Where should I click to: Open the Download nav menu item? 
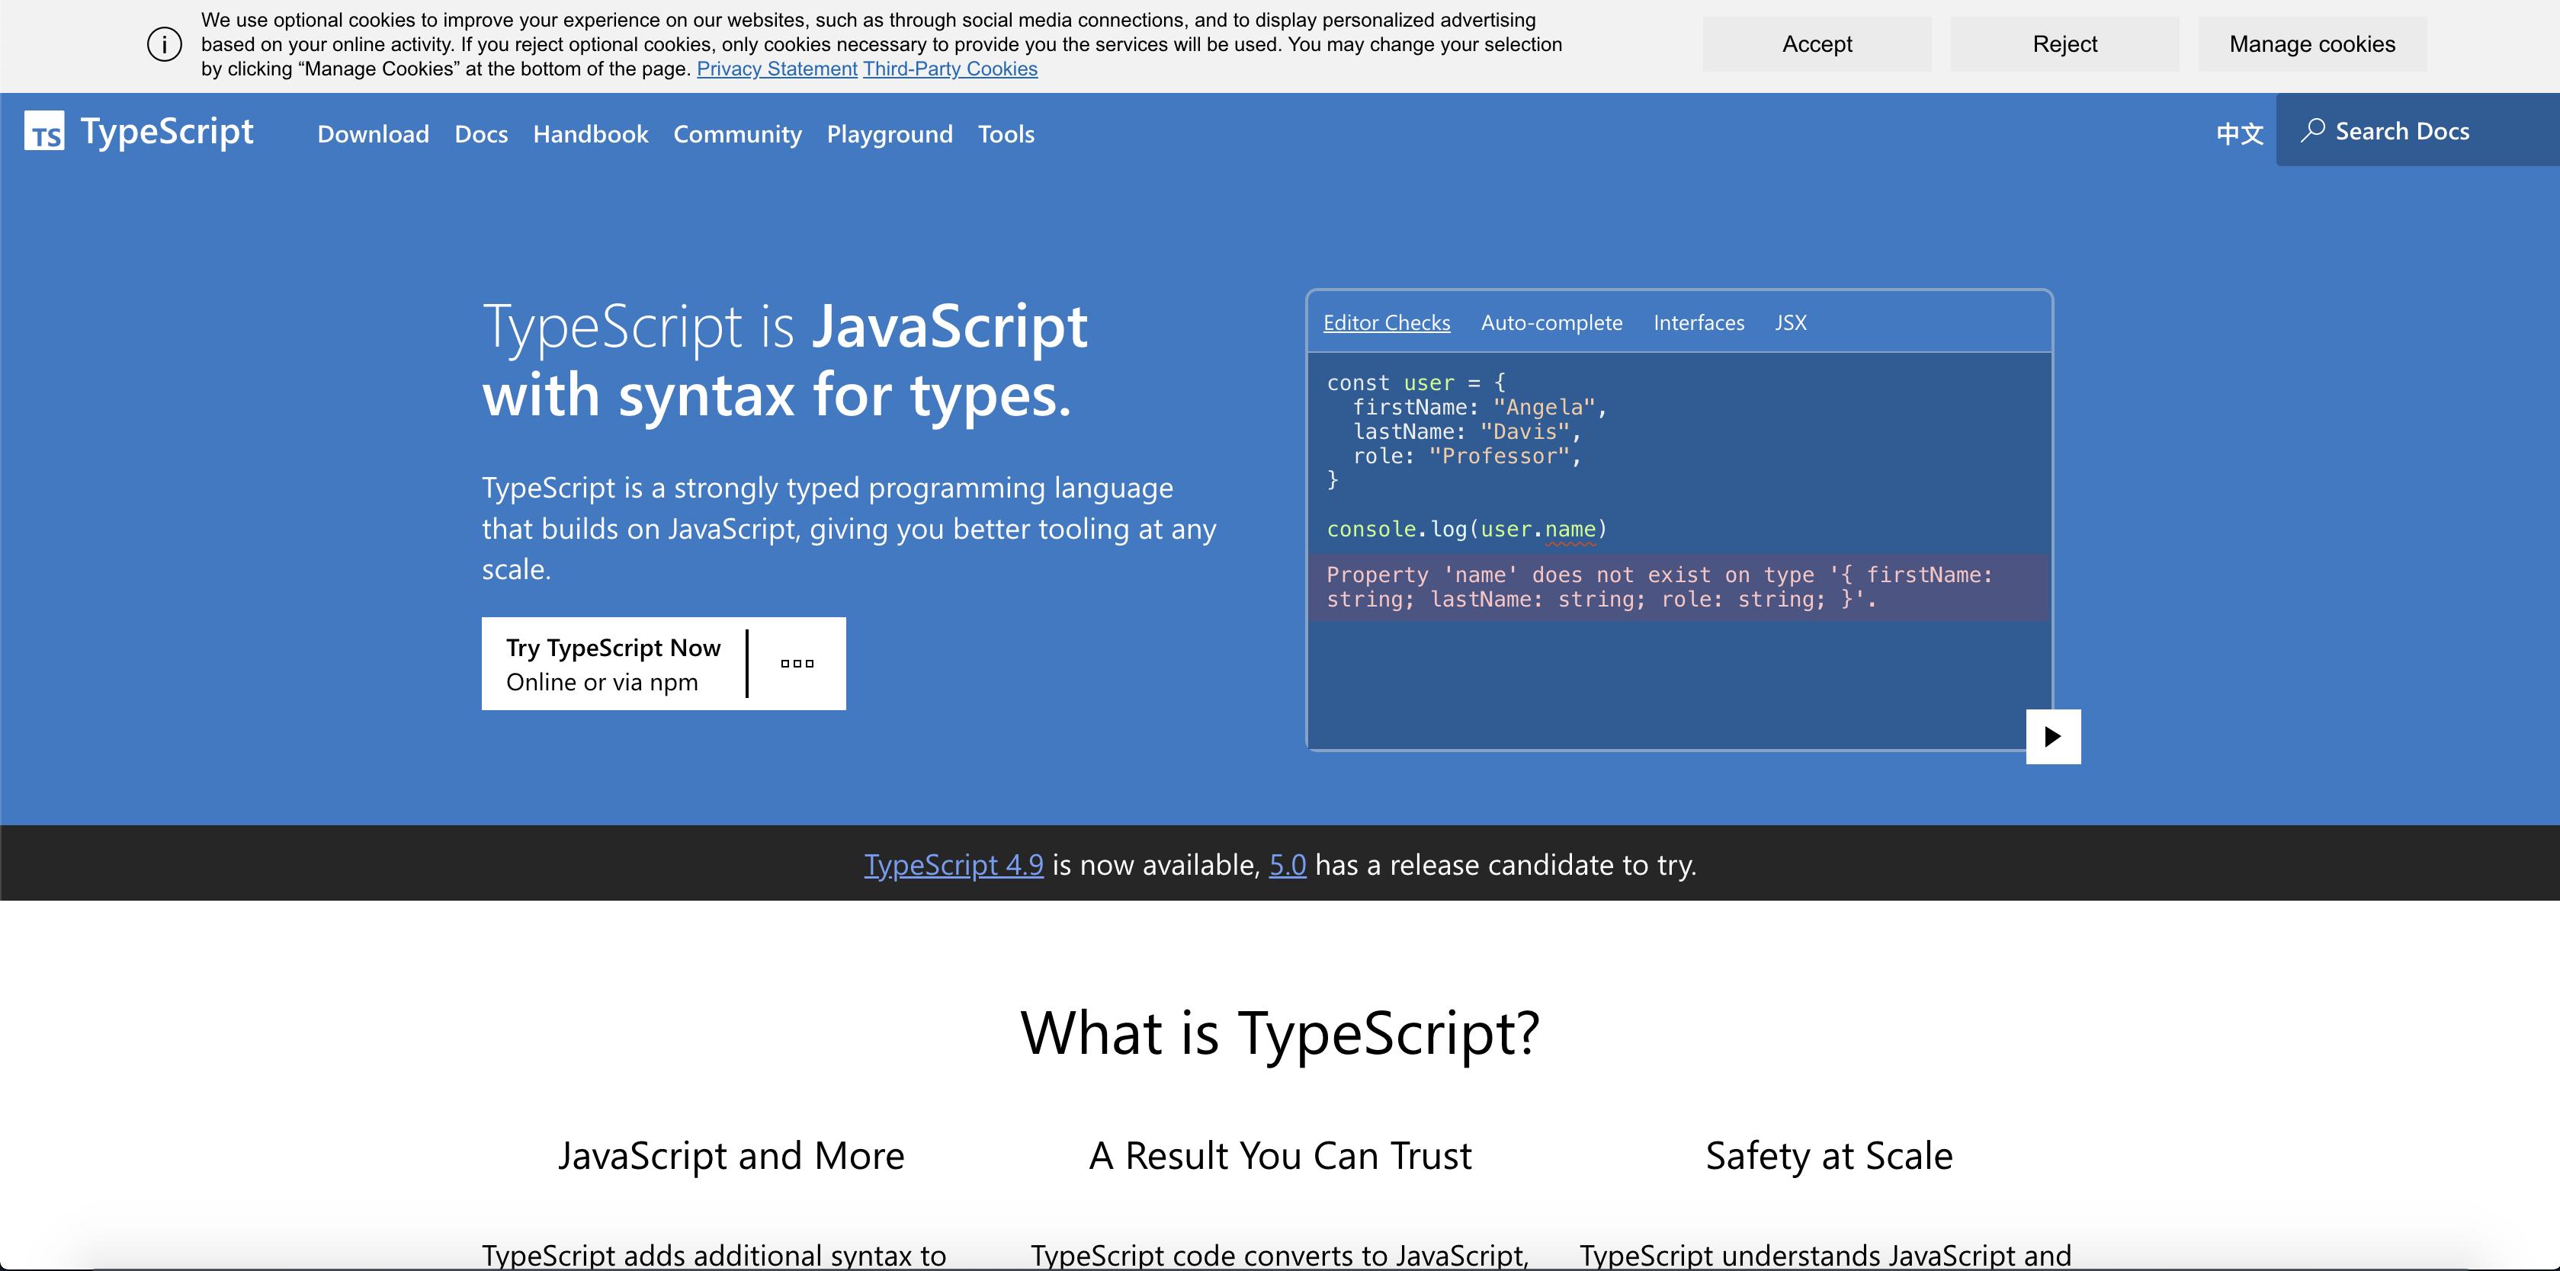373,134
